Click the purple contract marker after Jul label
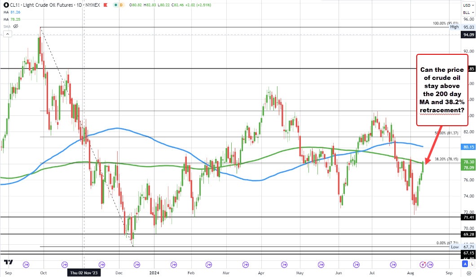 pos(393,265)
